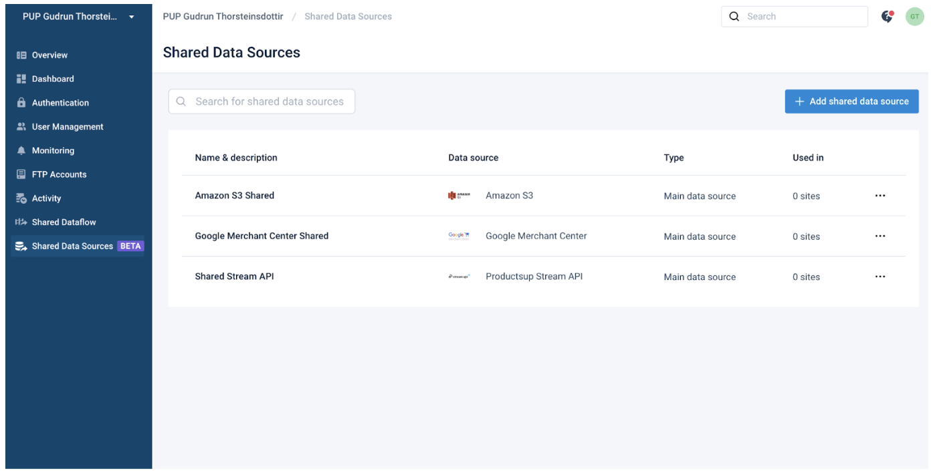Open the notifications indicator in the top bar
931x473 pixels.
coord(886,16)
